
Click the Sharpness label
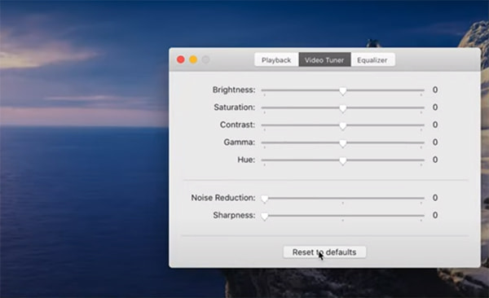pyautogui.click(x=234, y=215)
